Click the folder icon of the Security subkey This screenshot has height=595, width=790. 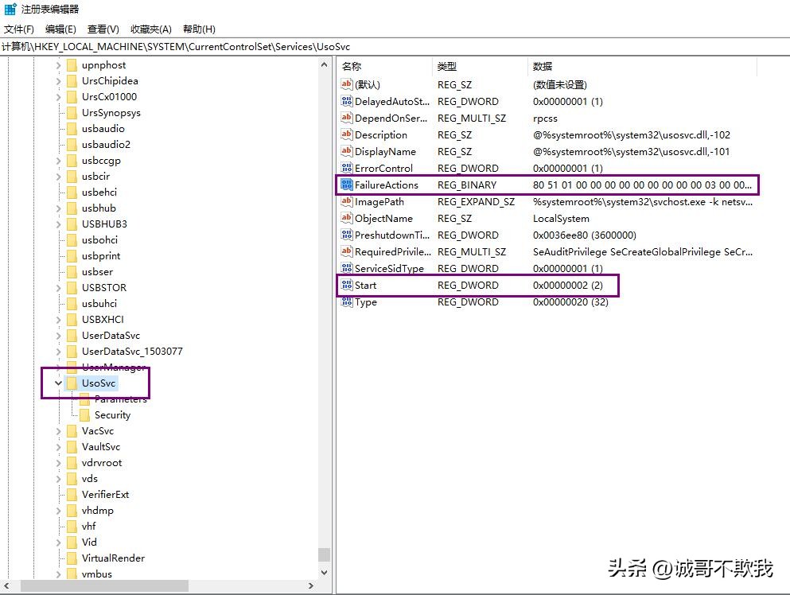click(85, 414)
